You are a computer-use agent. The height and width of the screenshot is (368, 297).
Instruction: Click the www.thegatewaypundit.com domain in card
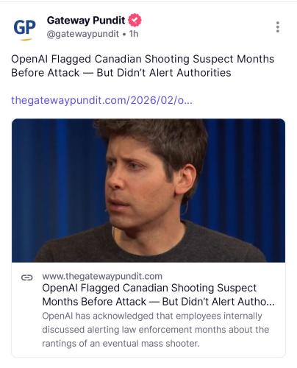(102, 276)
